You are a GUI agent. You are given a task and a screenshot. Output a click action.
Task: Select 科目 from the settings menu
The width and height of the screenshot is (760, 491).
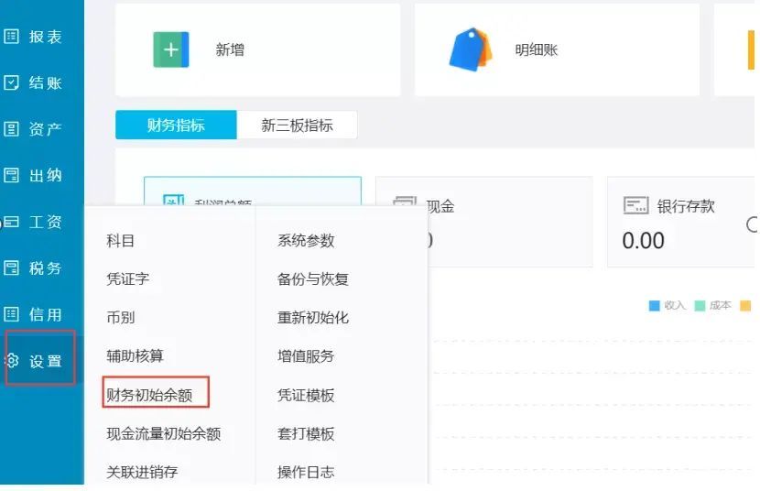click(x=121, y=241)
